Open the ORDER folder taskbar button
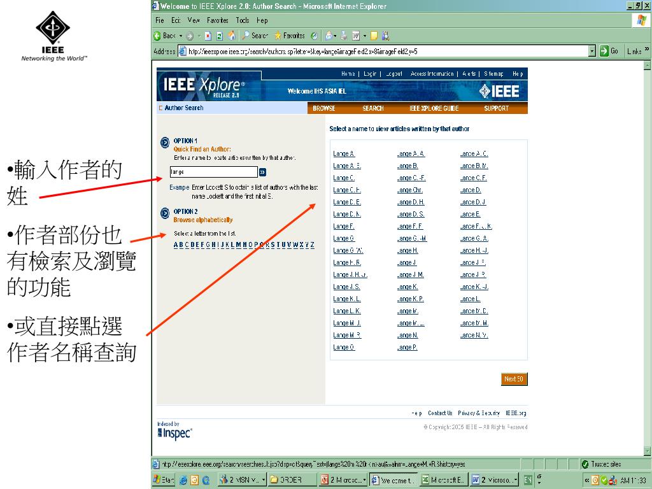 tap(292, 480)
